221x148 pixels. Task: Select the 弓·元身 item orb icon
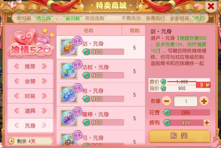coord(69,139)
